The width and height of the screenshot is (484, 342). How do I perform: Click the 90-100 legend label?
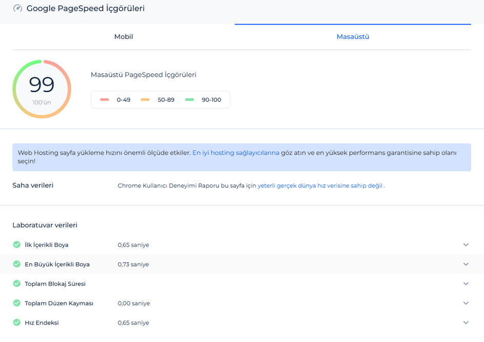tap(212, 100)
